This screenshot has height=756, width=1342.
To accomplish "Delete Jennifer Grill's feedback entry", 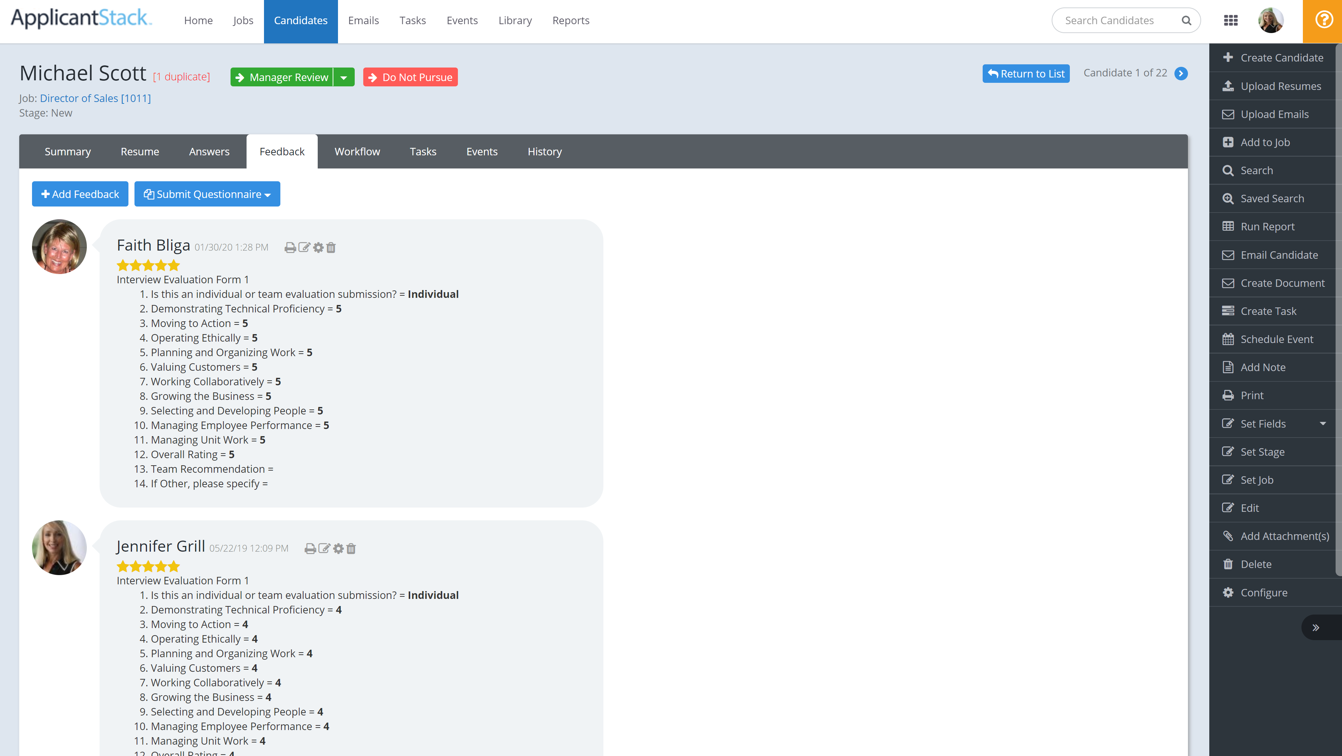I will point(351,548).
